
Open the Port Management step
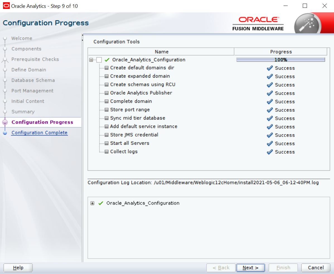click(x=32, y=91)
